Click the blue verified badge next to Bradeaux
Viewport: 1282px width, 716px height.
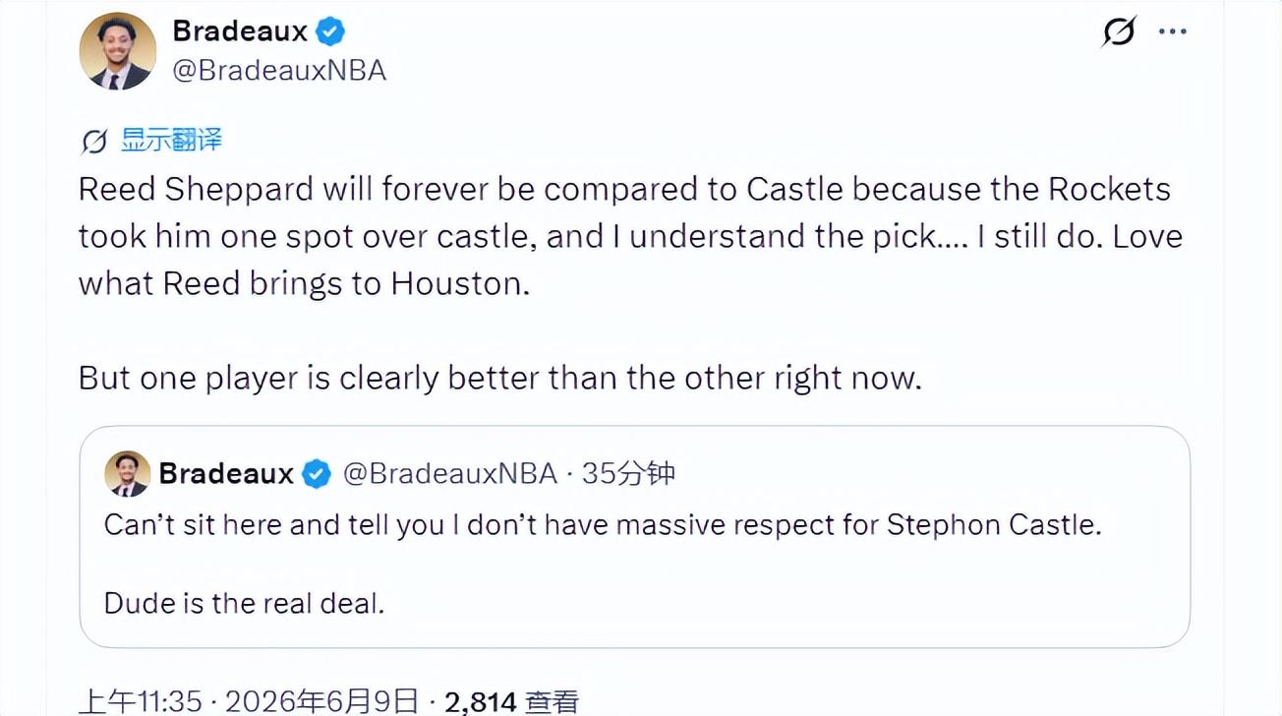[x=330, y=31]
